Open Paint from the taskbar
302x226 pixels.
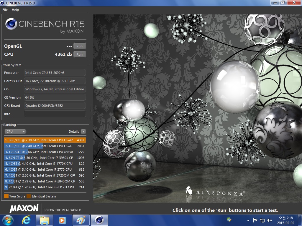point(81,220)
